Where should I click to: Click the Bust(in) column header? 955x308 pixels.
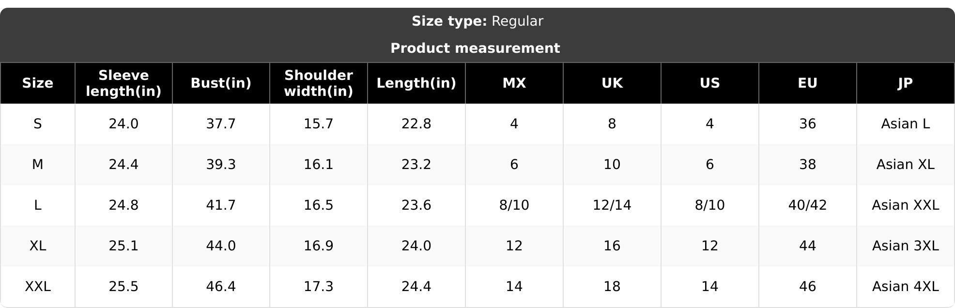[x=221, y=83]
